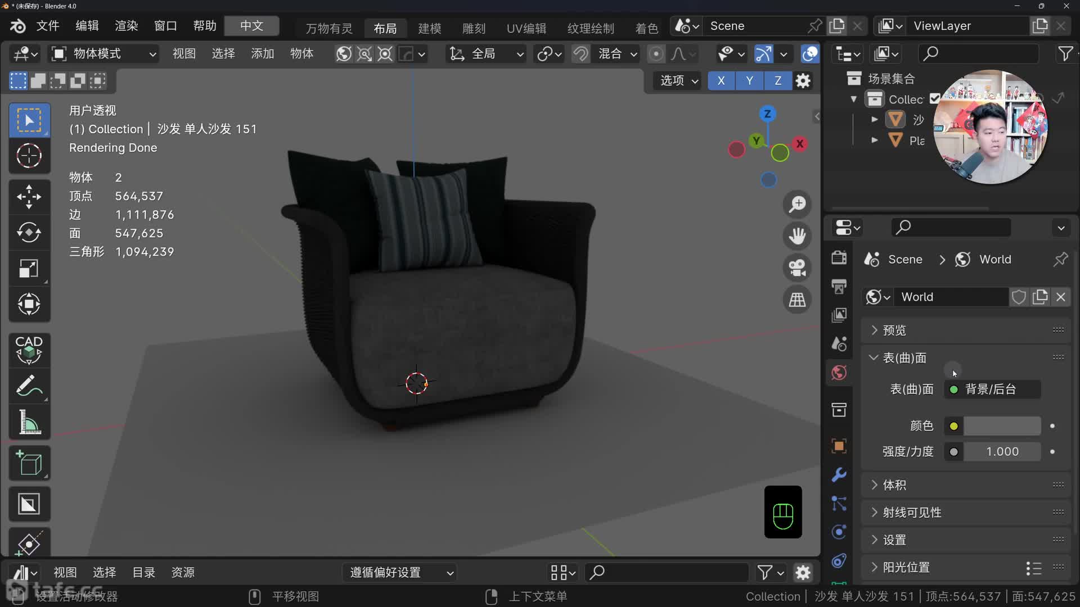Open the 渲染 menu

(x=125, y=26)
